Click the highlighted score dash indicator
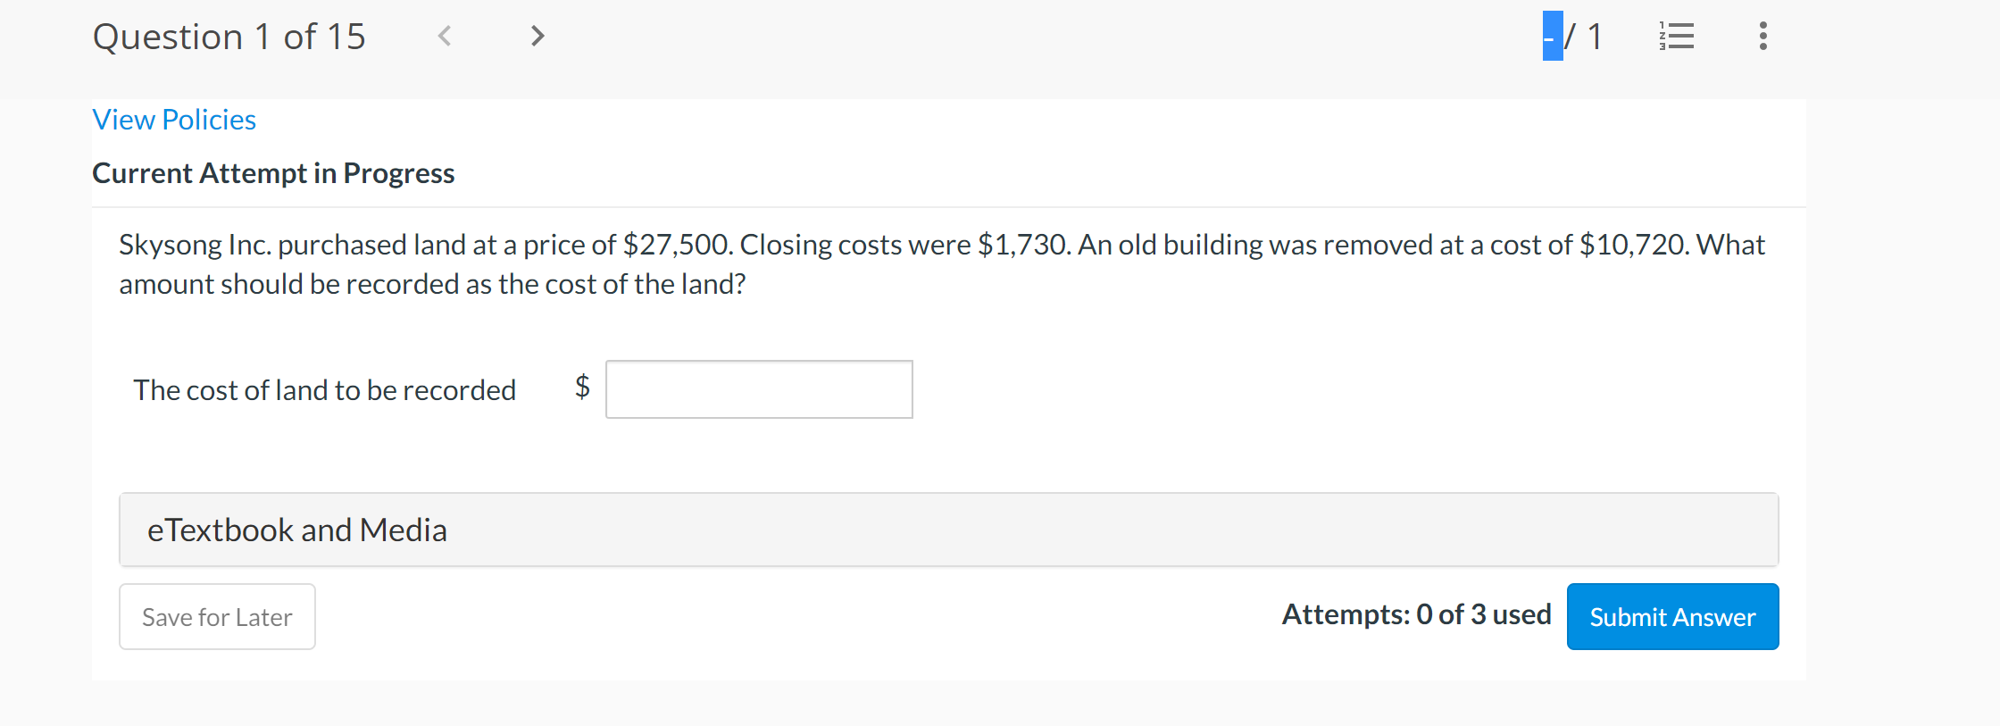The height and width of the screenshot is (726, 2000). (x=1553, y=37)
